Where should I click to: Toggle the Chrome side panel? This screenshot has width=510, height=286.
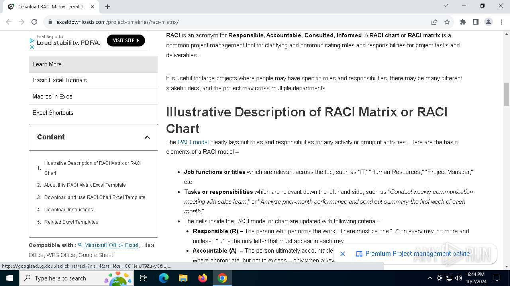click(x=476, y=22)
